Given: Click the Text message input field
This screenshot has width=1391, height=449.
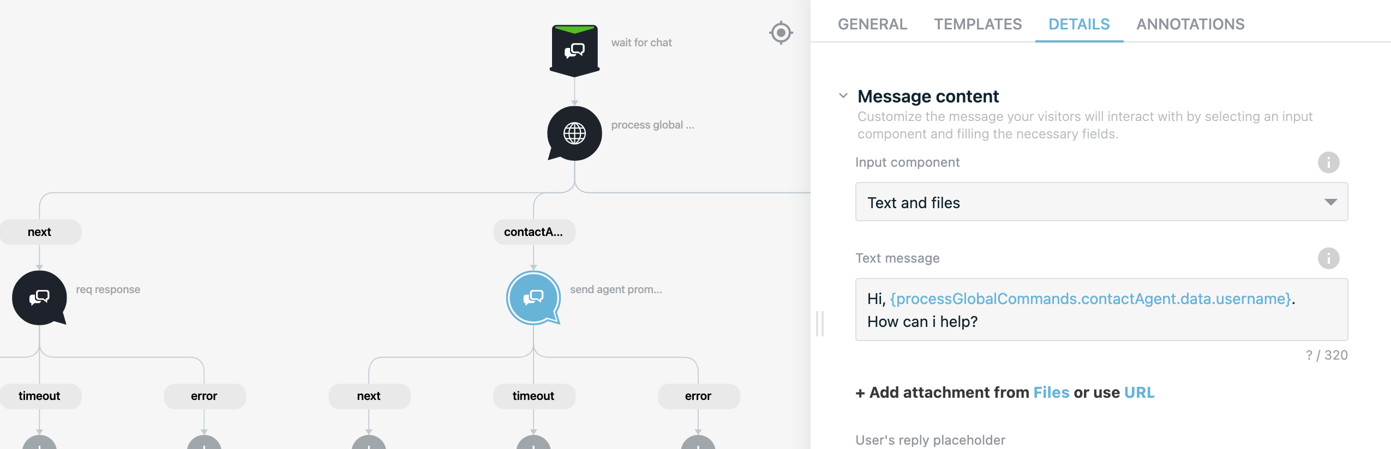Looking at the screenshot, I should tap(1101, 310).
